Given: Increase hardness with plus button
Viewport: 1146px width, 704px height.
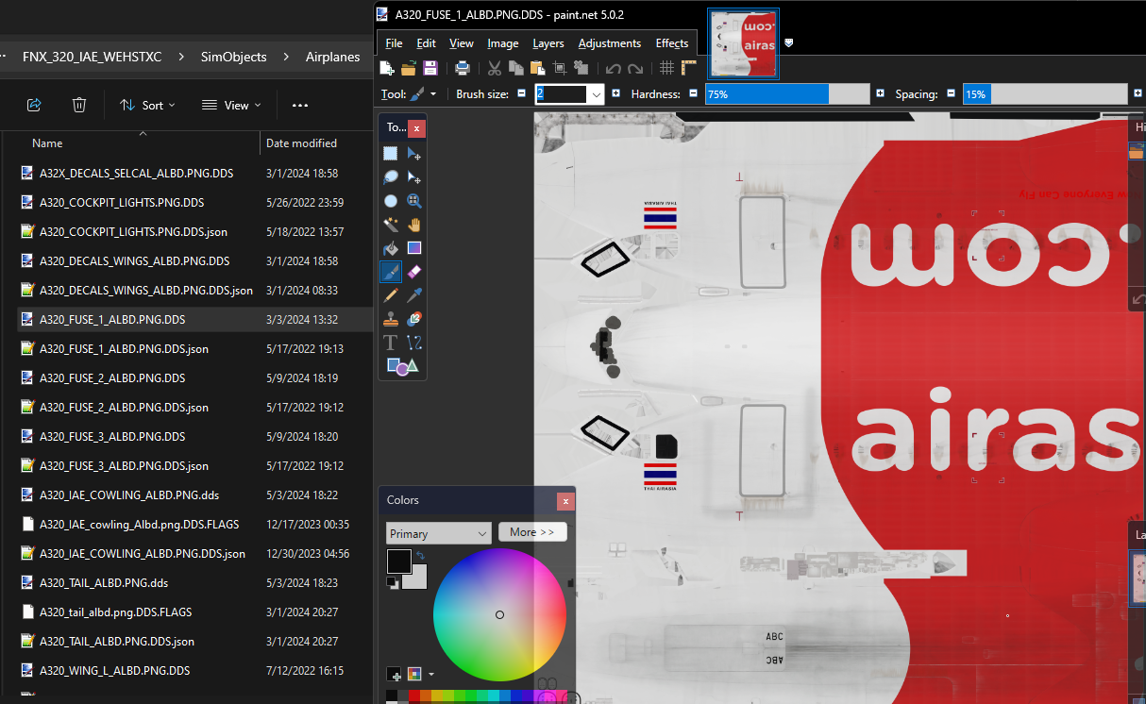Looking at the screenshot, I should pos(880,94).
